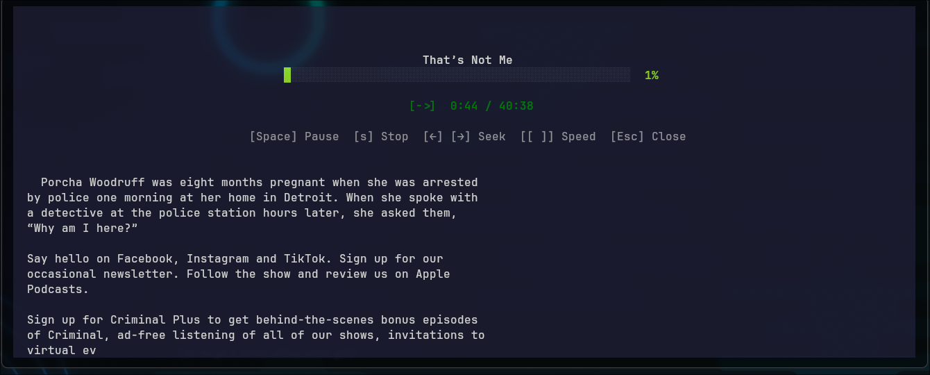
Task: Click the elapsed time 0:44
Action: (464, 106)
